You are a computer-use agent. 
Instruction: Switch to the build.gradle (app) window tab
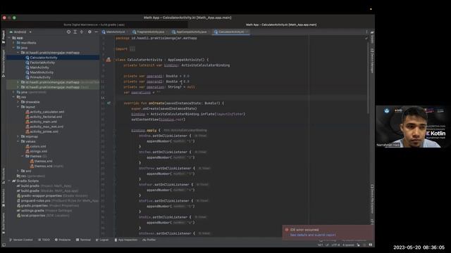point(94,25)
